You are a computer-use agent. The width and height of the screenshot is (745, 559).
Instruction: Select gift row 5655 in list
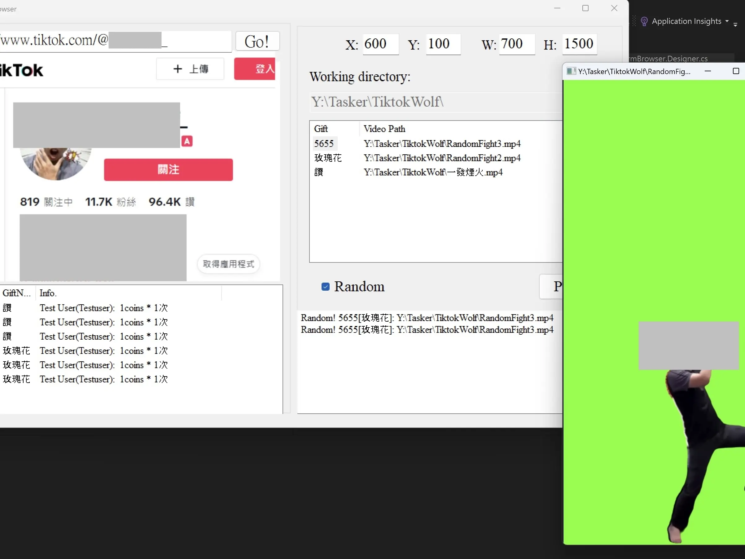324,144
